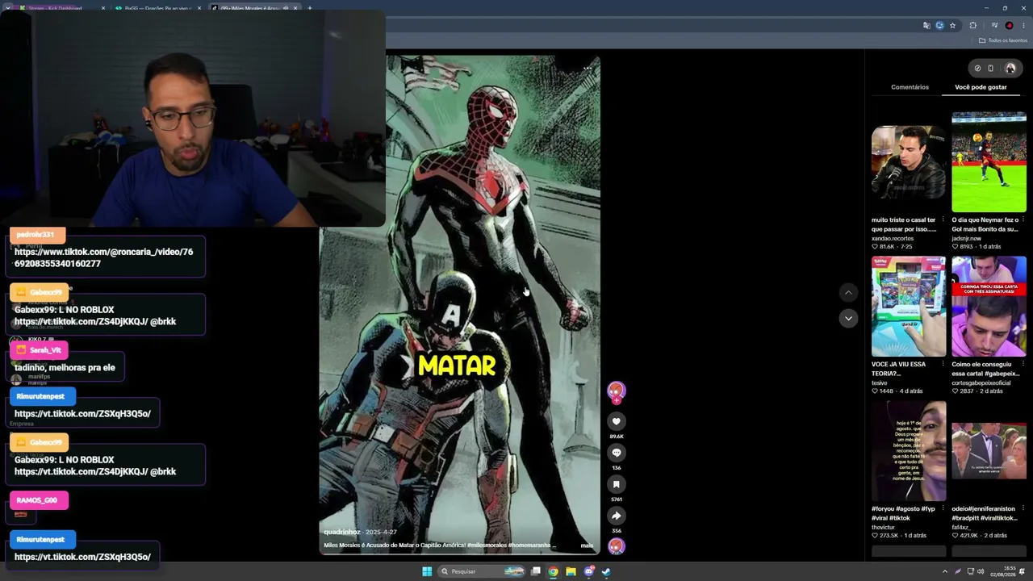Open the quadrinhoz creator avatar beside the video

pyautogui.click(x=616, y=391)
